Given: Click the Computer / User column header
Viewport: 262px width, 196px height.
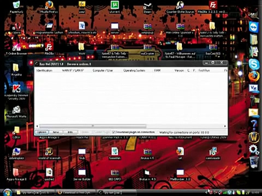Looking at the screenshot, I should point(103,71).
